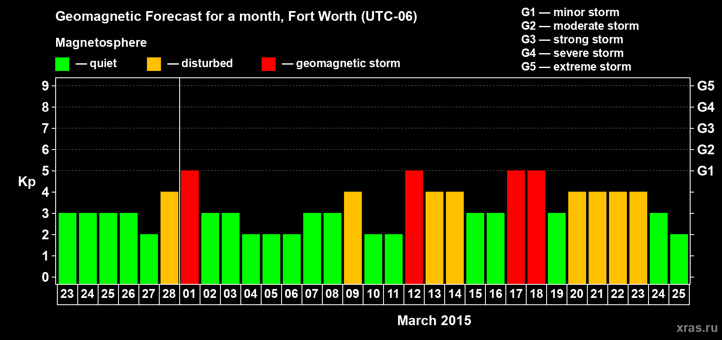Click the 'March 2015' label
Image resolution: width=722 pixels, height=340 pixels.
[x=434, y=320]
